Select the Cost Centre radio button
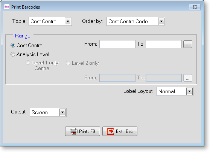Screen dimensions: 210x152 [13, 45]
